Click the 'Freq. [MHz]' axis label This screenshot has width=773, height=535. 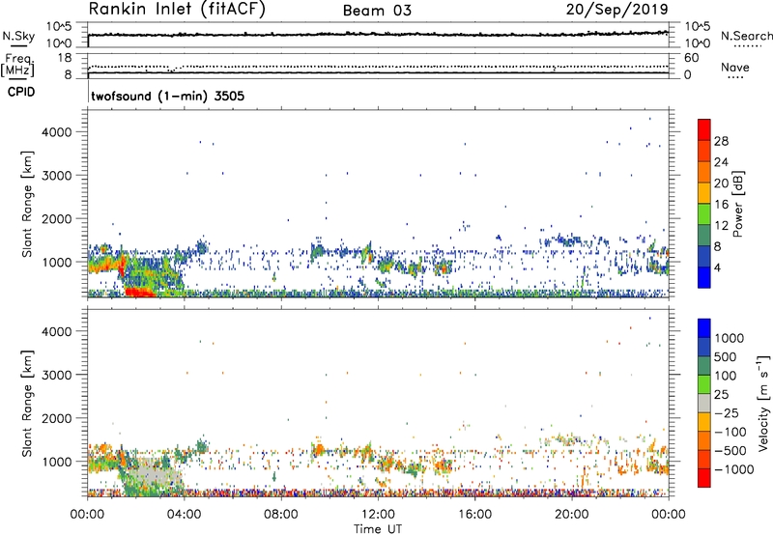17,65
